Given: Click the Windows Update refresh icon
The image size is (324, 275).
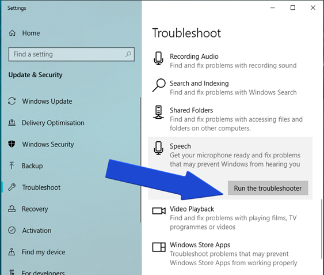Looking at the screenshot, I should [12, 101].
